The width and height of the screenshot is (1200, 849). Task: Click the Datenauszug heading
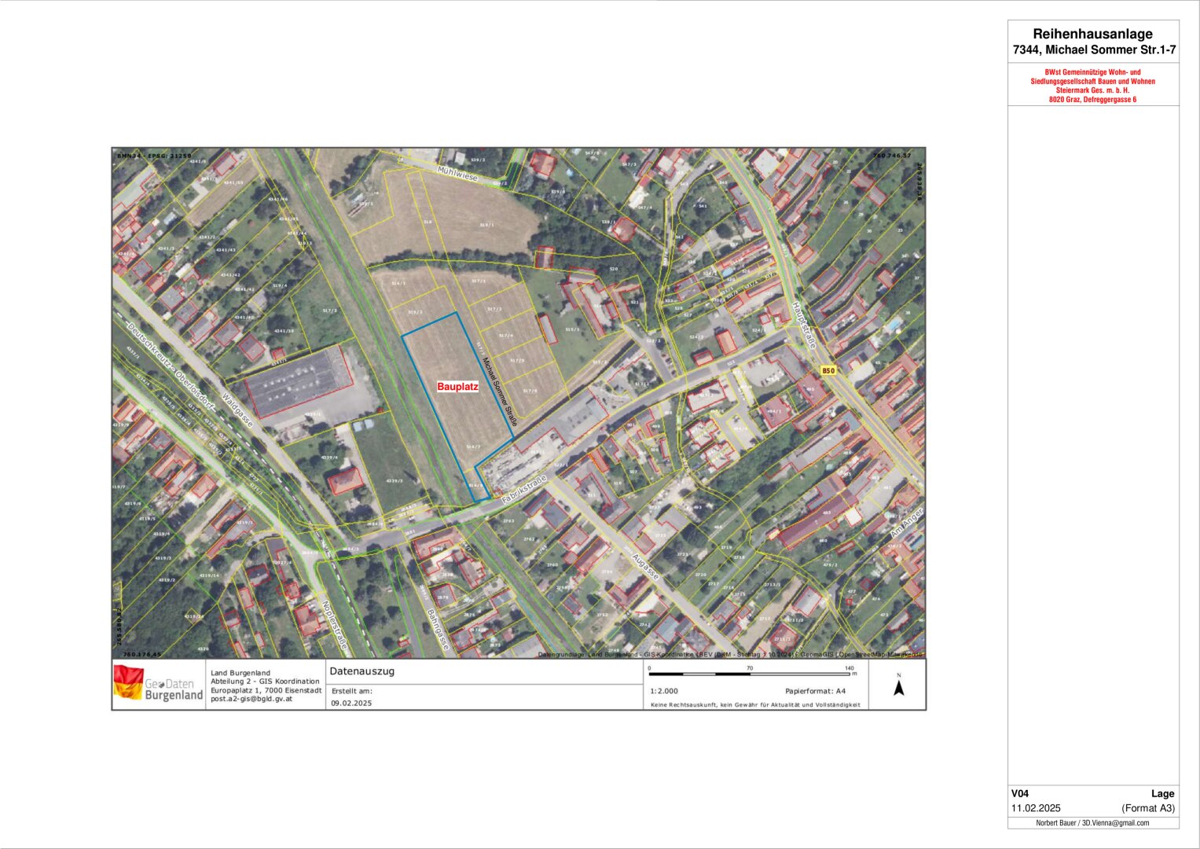(361, 671)
